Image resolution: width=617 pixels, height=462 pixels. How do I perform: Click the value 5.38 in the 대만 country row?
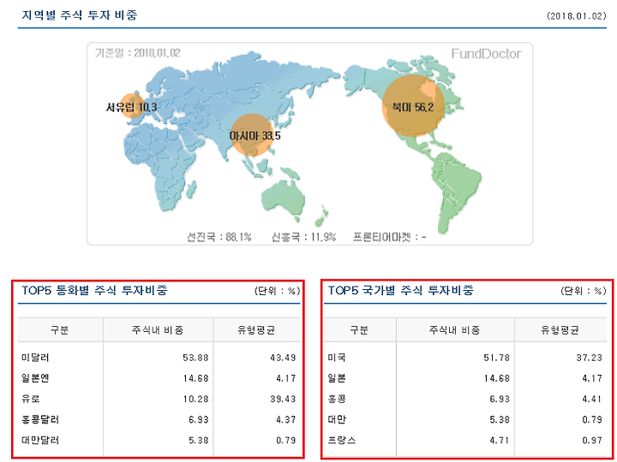pyautogui.click(x=500, y=419)
